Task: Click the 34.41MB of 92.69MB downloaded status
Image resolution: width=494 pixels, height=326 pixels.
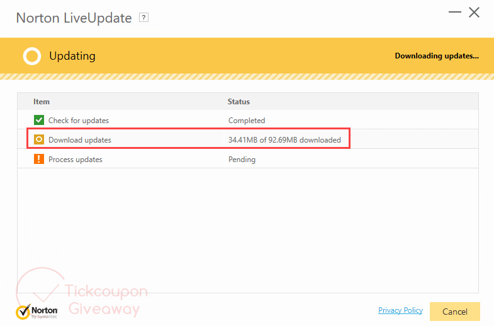Action: click(x=284, y=140)
